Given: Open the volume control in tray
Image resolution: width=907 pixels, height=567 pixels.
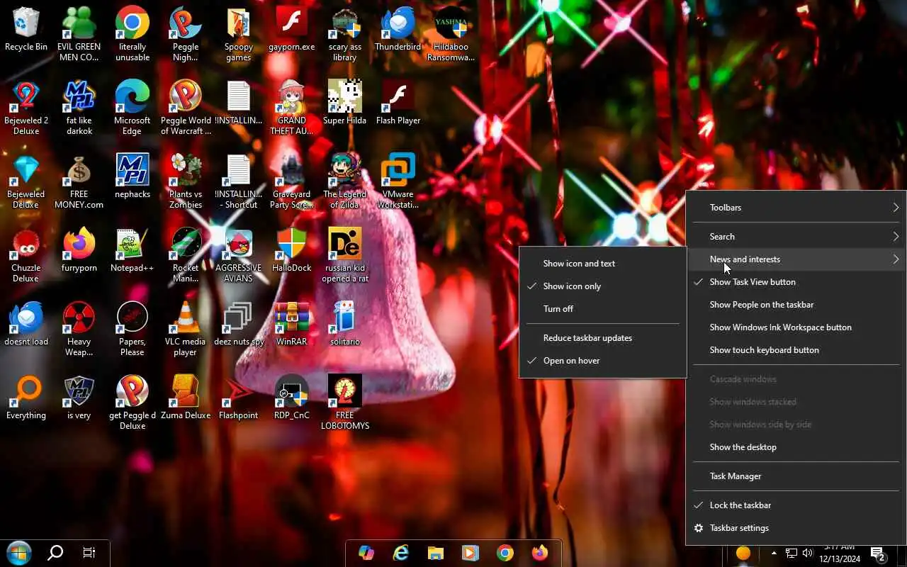Looking at the screenshot, I should click(x=808, y=553).
